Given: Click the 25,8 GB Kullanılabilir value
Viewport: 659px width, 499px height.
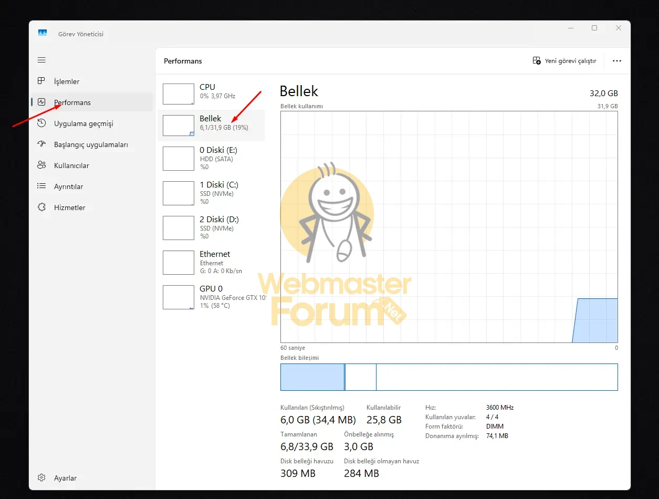Looking at the screenshot, I should point(384,420).
